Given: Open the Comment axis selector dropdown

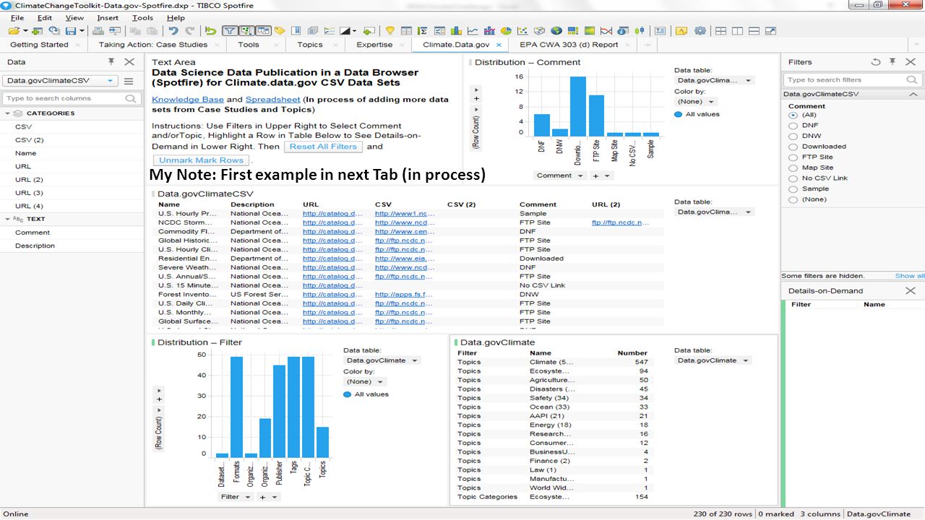Looking at the screenshot, I should coord(560,175).
